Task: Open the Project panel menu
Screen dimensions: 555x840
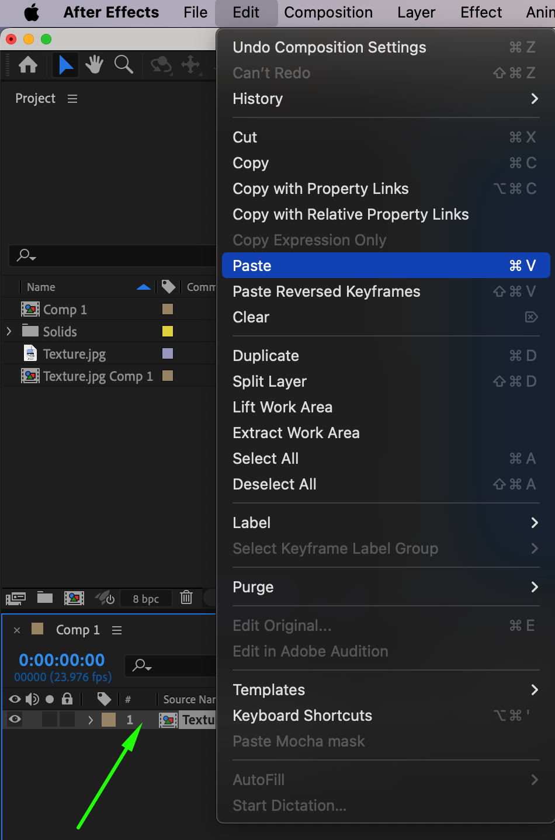Action: tap(72, 99)
